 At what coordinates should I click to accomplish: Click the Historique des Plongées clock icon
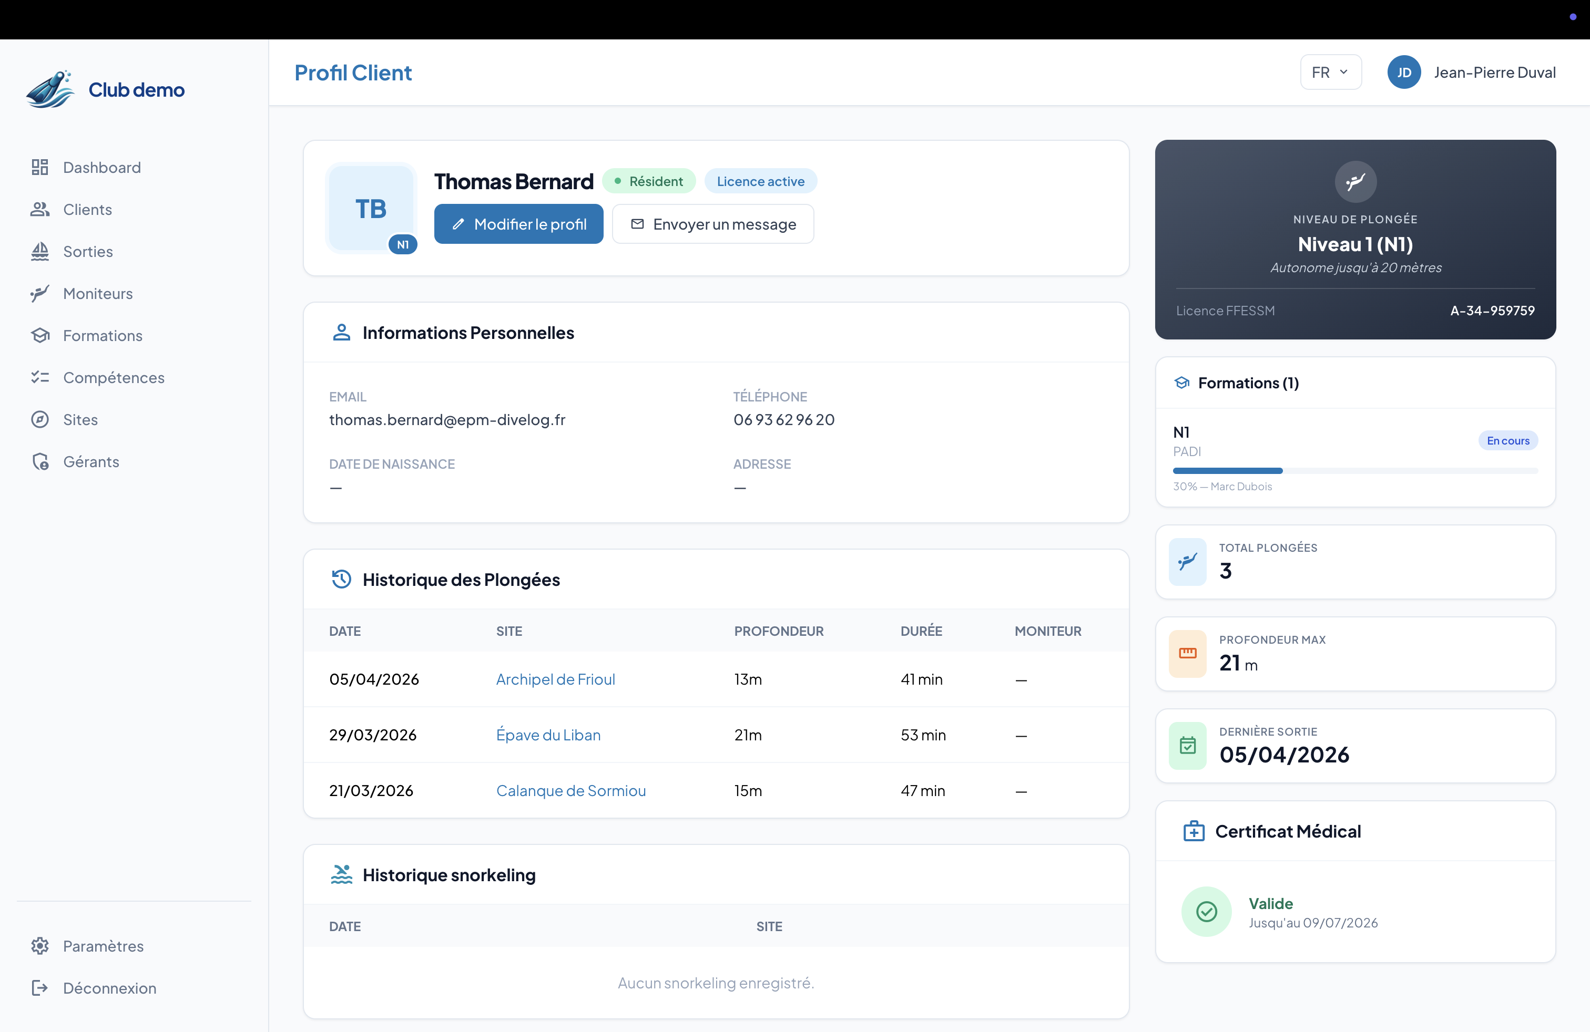pyautogui.click(x=341, y=579)
